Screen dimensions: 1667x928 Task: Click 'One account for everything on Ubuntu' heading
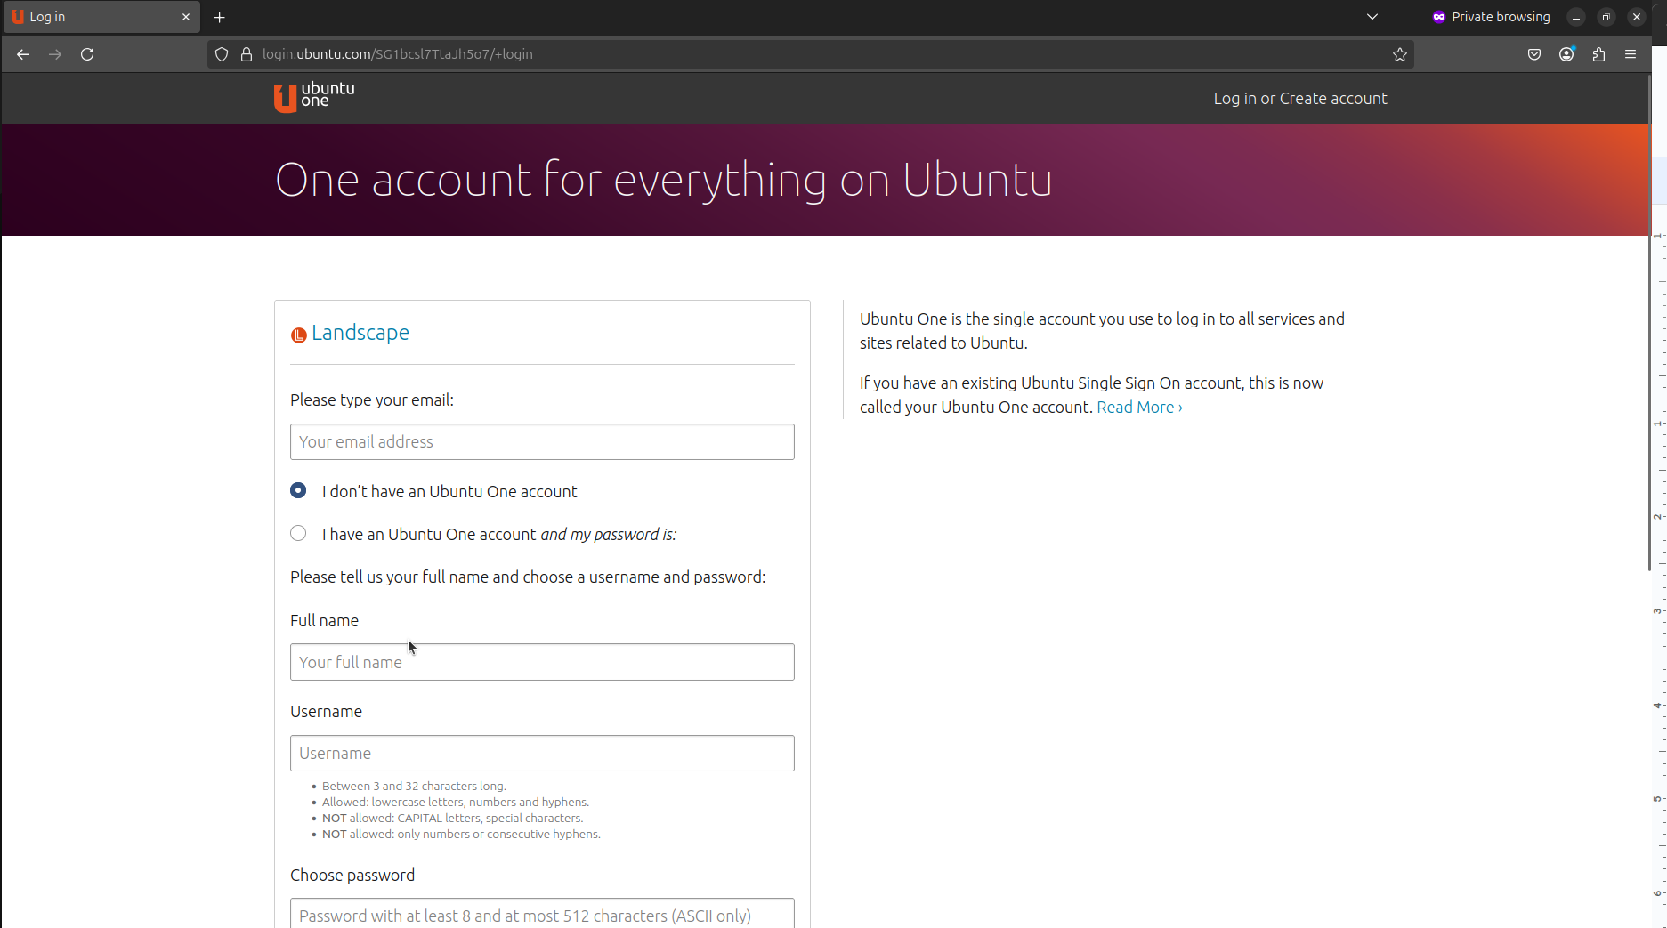(x=664, y=181)
